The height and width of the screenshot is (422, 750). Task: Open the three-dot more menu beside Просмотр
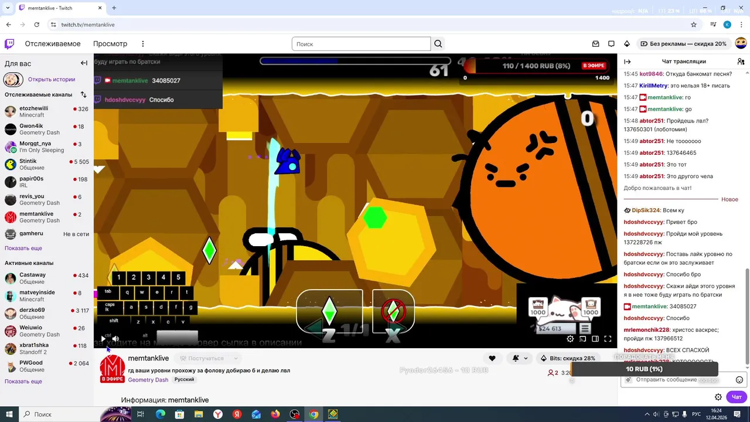142,44
